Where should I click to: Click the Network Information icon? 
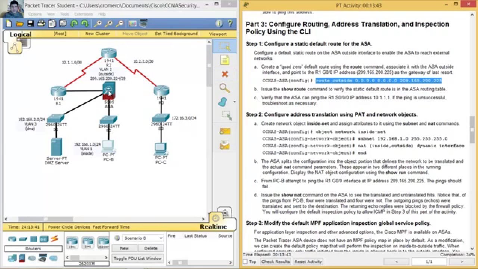[219, 24]
